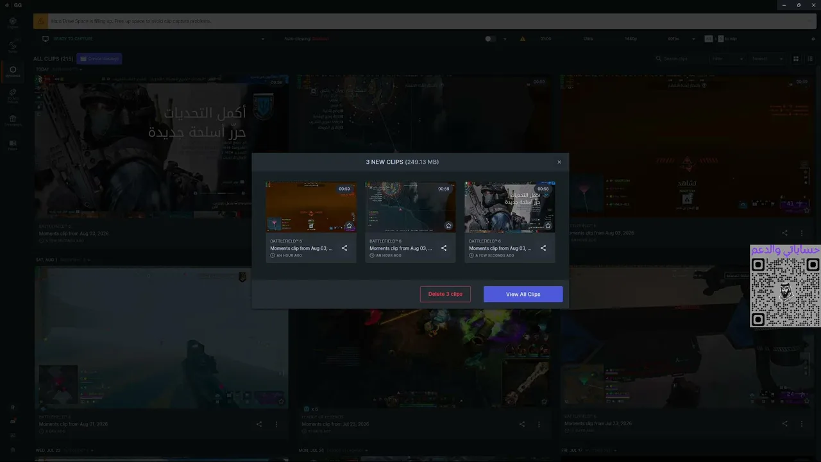Click the View All Clips button
The height and width of the screenshot is (462, 821).
(x=523, y=294)
